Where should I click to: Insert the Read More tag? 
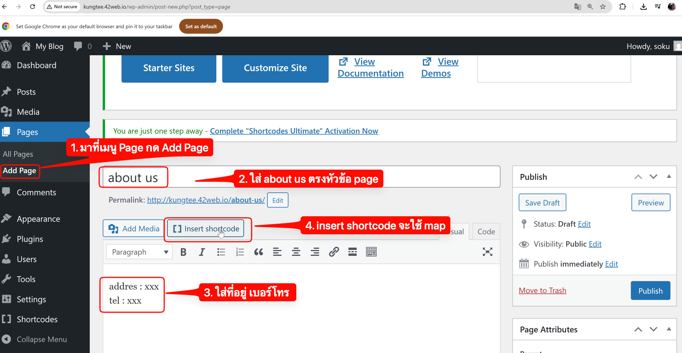coord(352,252)
